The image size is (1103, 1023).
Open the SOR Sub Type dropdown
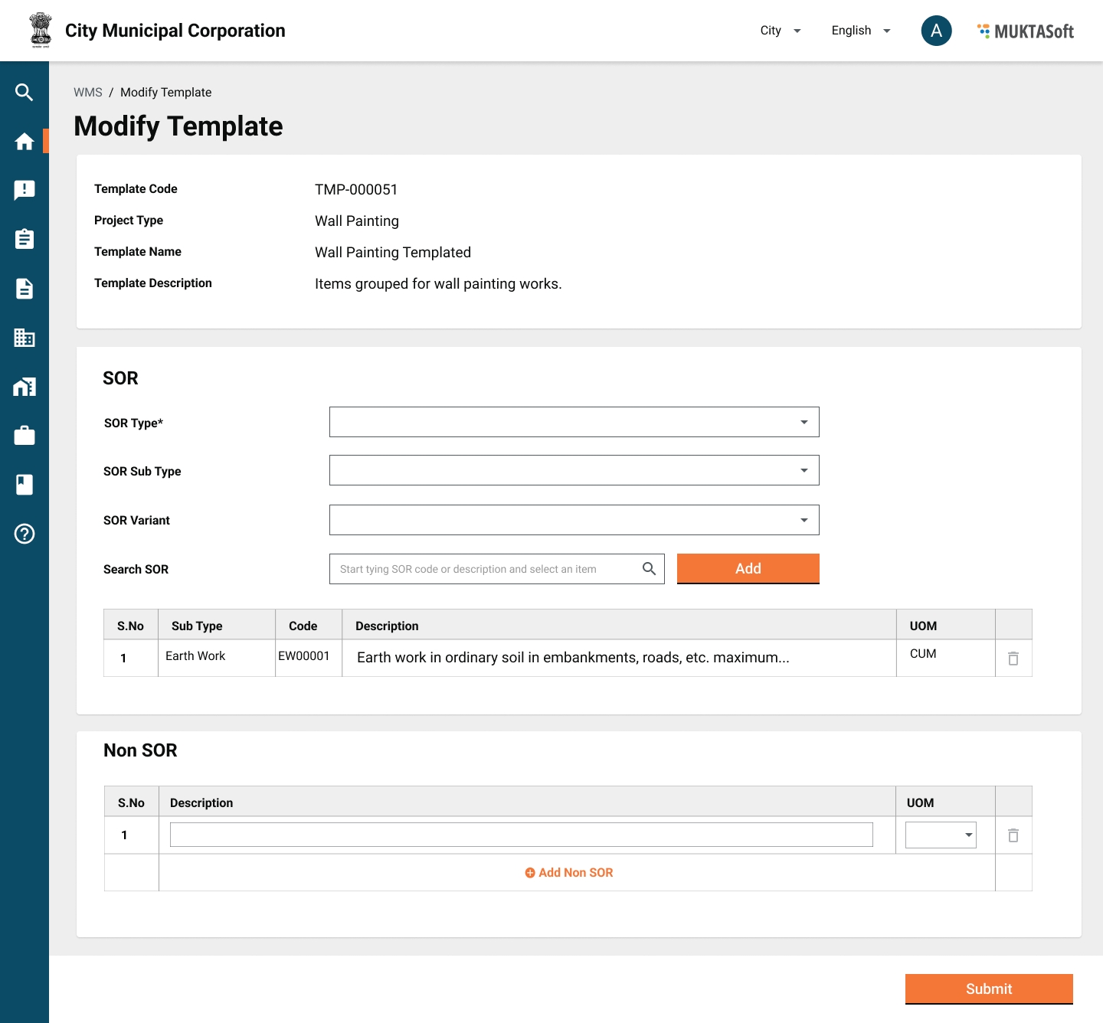[574, 470]
